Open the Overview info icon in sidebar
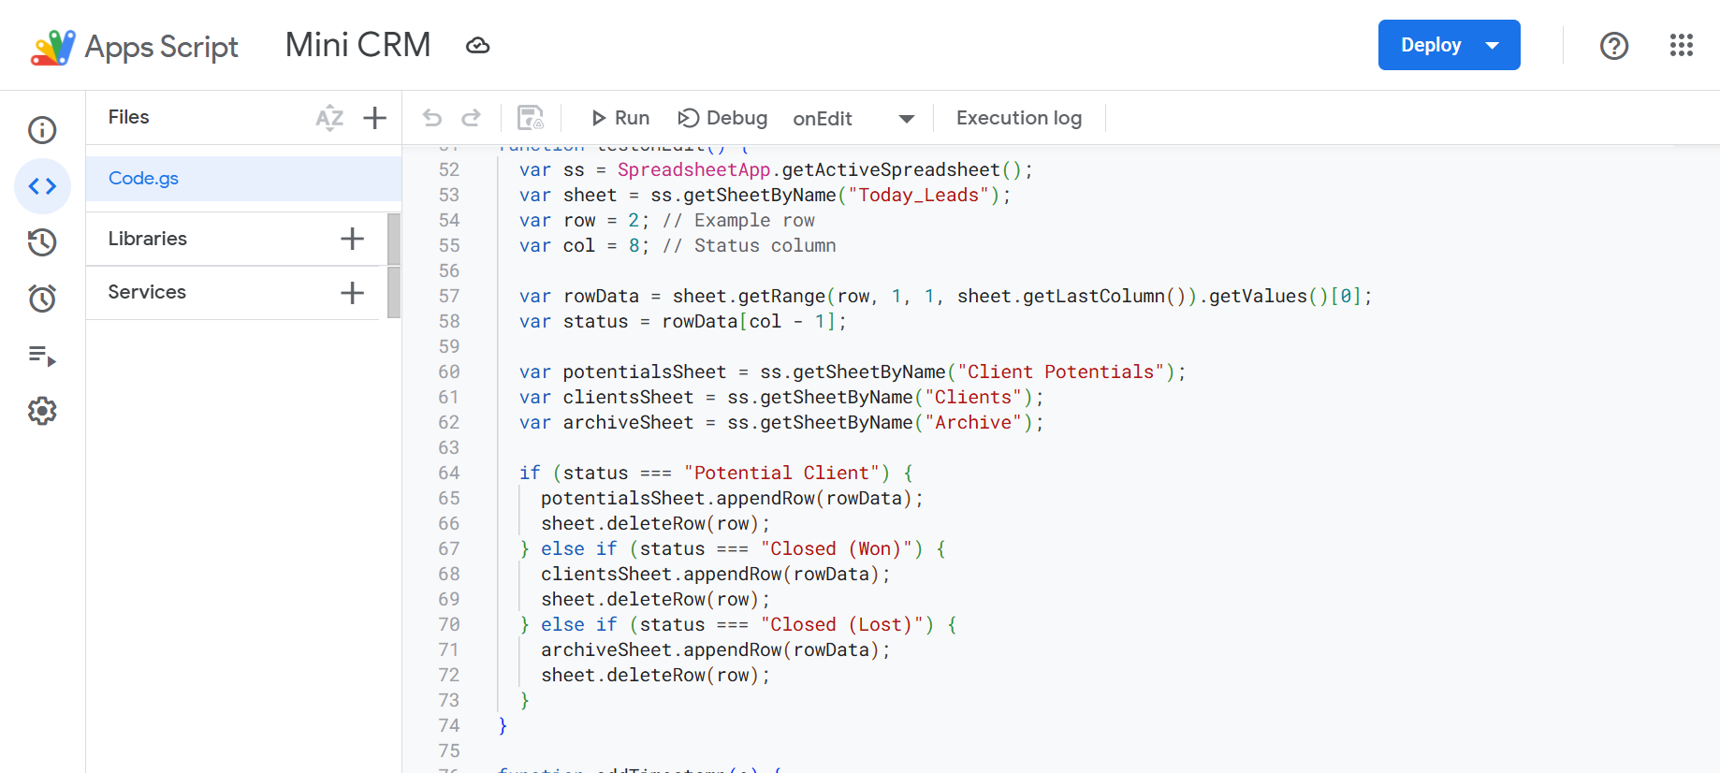 click(x=42, y=130)
